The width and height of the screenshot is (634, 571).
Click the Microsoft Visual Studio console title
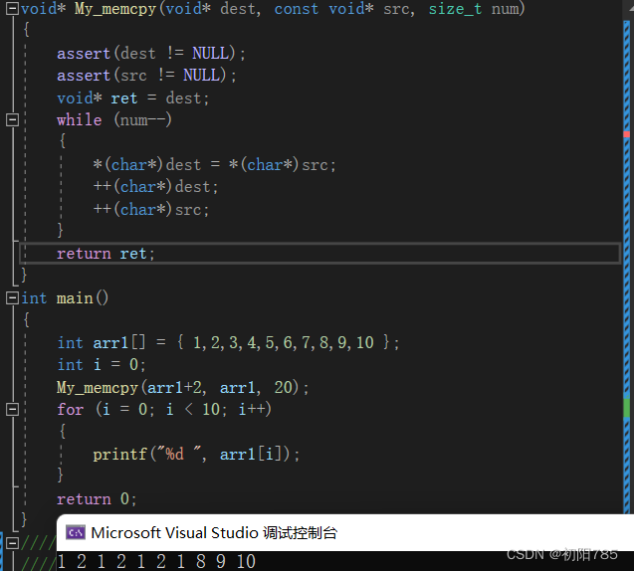pyautogui.click(x=214, y=532)
